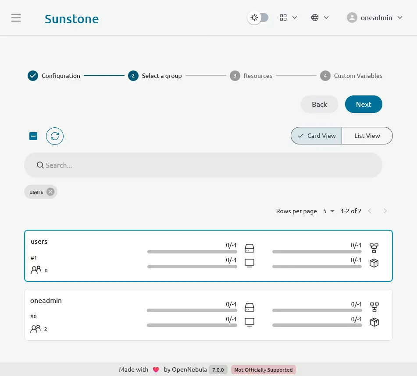417x376 pixels.
Task: Open the language globe dropdown
Action: [320, 18]
